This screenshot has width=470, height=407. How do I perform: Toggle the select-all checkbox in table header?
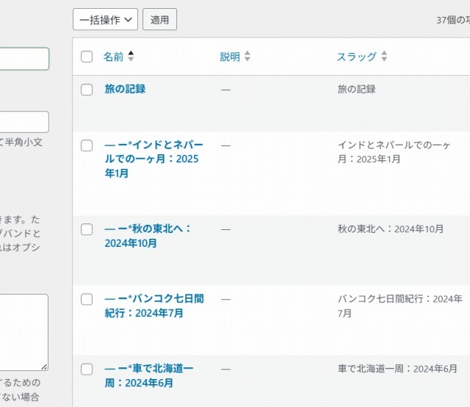(87, 57)
